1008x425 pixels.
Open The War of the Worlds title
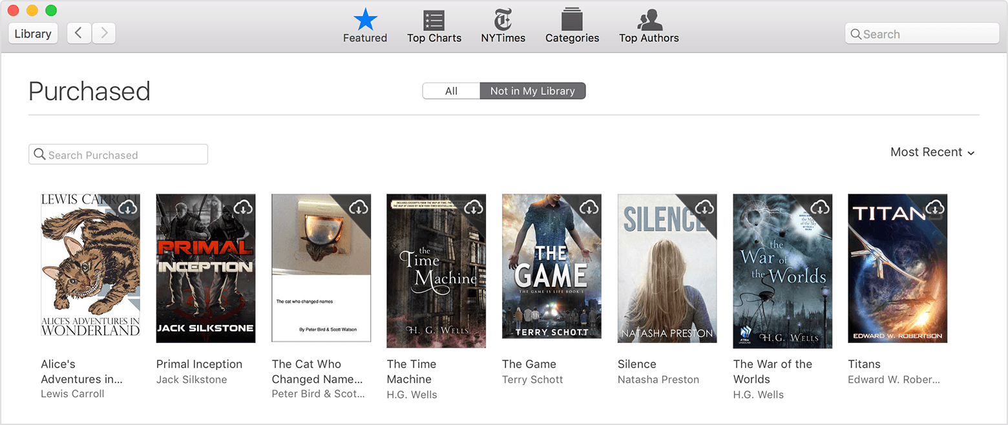tap(772, 371)
